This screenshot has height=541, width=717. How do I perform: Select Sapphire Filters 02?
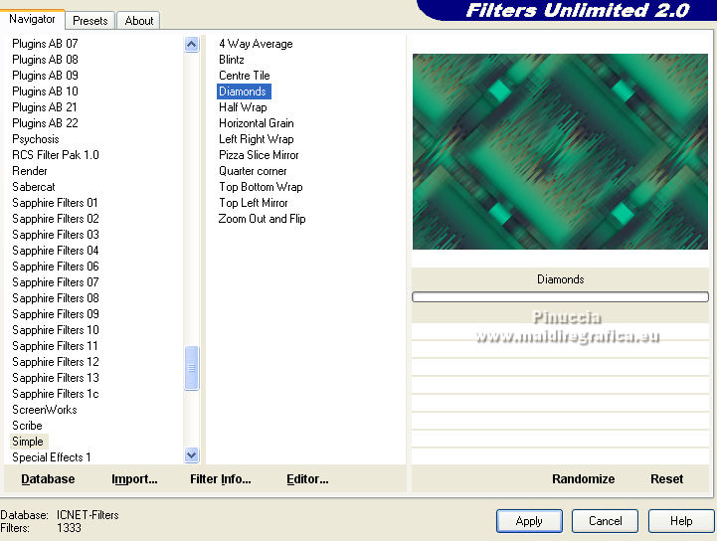point(56,219)
